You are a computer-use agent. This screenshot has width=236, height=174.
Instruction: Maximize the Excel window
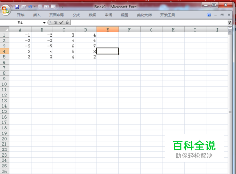pos(214,5)
